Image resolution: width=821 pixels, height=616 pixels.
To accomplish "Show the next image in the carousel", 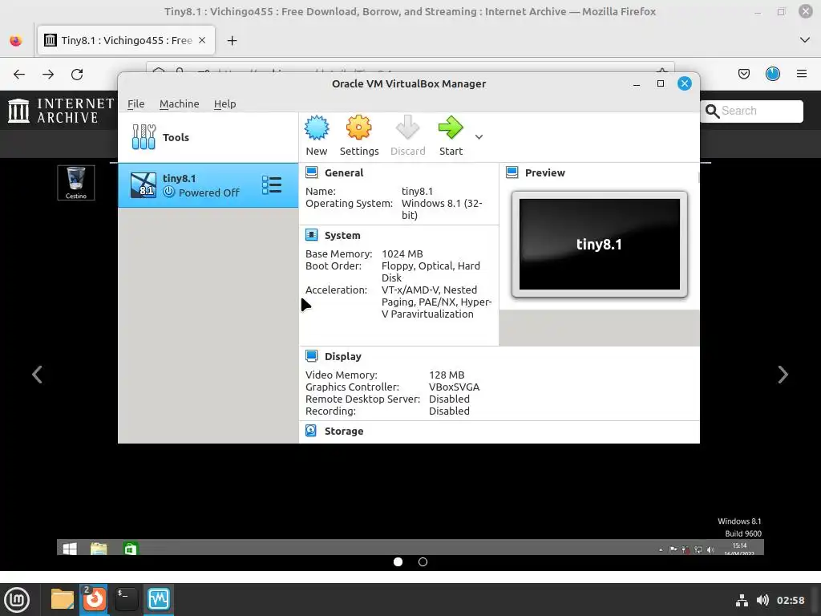I will click(x=783, y=375).
